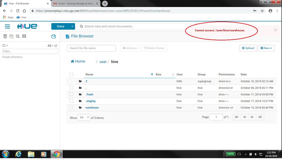282x159 pixels.
Task: Open the Hue bookmark in bookmarks bar
Action: point(21,17)
